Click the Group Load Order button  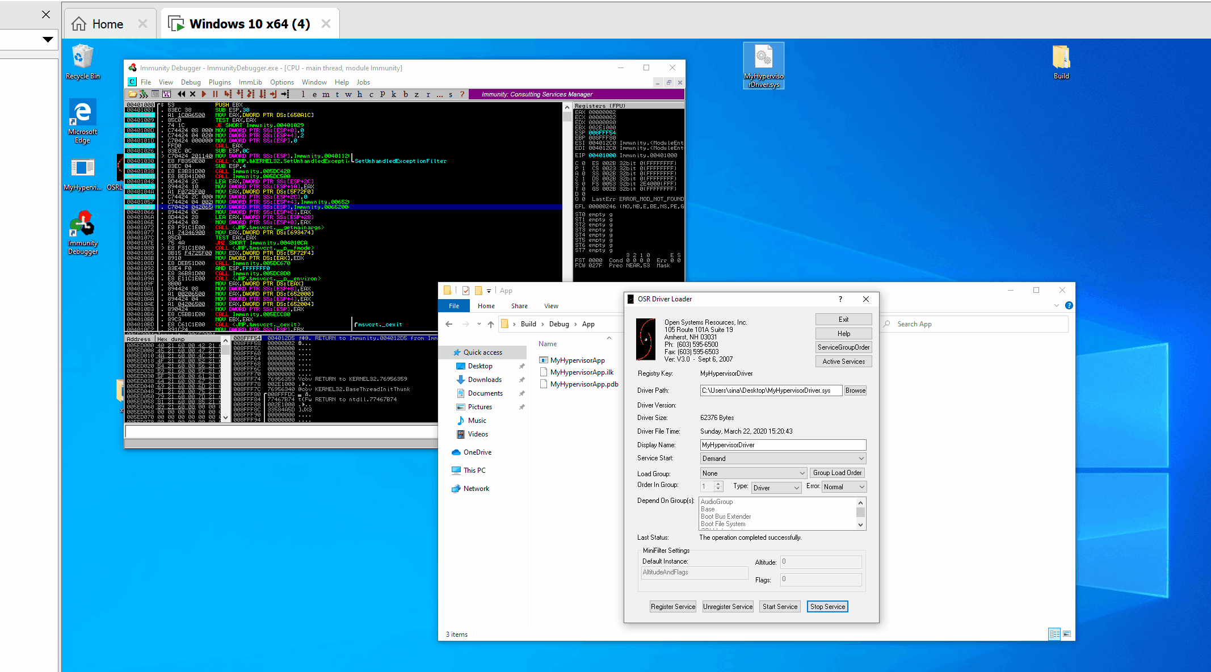coord(837,473)
